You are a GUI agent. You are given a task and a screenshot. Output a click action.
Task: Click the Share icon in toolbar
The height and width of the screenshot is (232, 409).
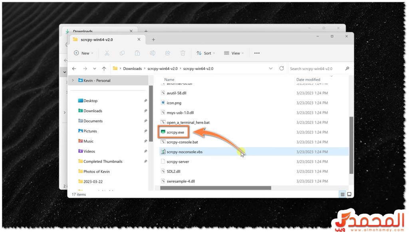tap(168, 53)
